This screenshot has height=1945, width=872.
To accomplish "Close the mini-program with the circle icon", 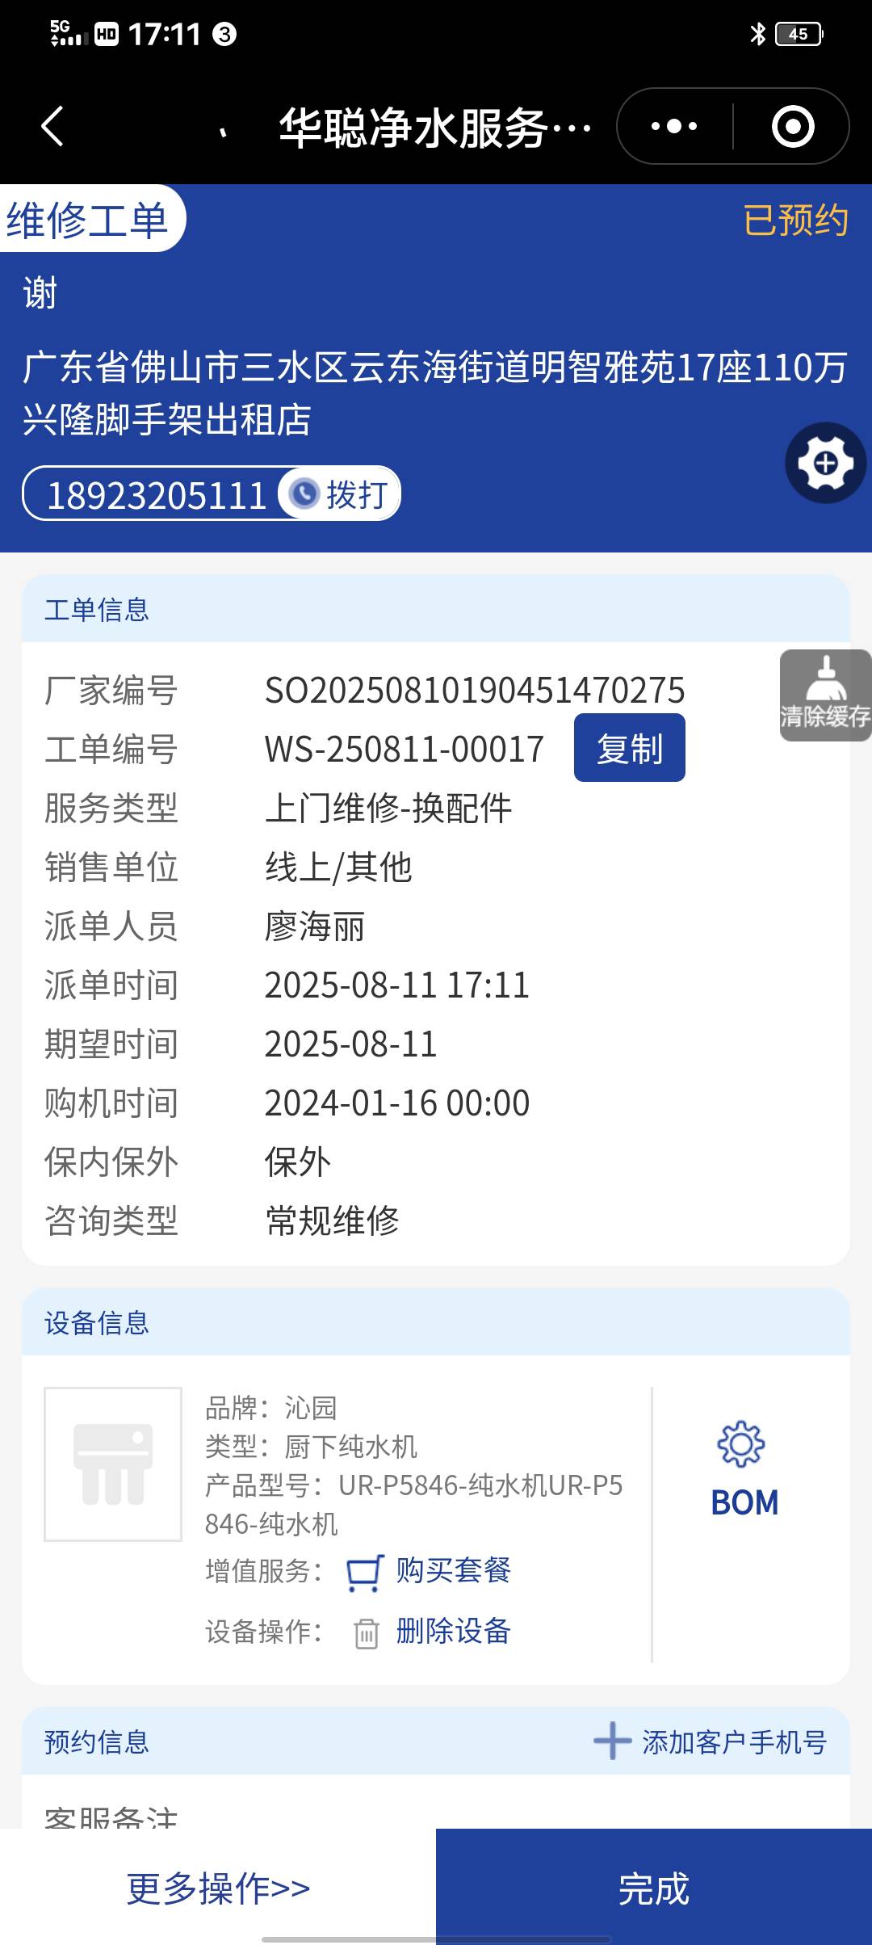I will (792, 127).
